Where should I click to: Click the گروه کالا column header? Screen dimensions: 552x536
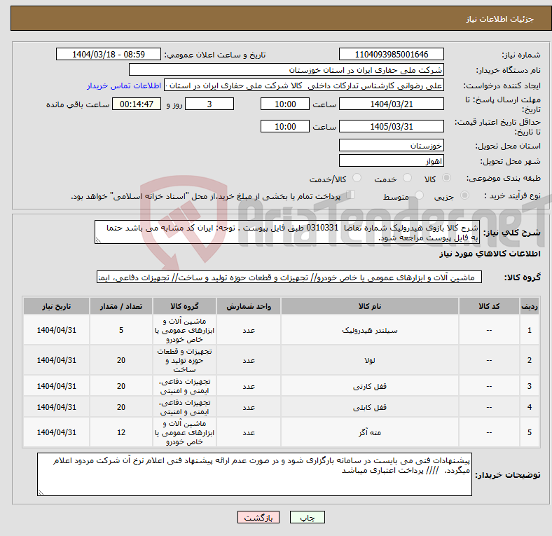pos(184,306)
